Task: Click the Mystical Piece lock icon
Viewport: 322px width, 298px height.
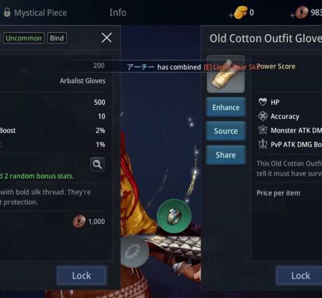Action: point(7,13)
